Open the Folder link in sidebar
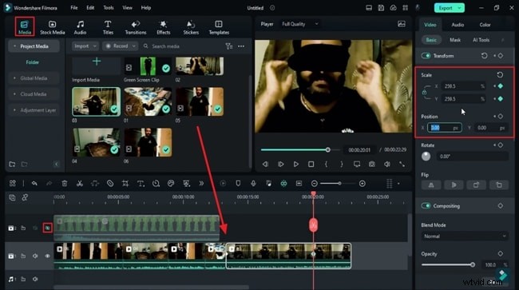Viewport: 519px width, 290px height. point(33,62)
